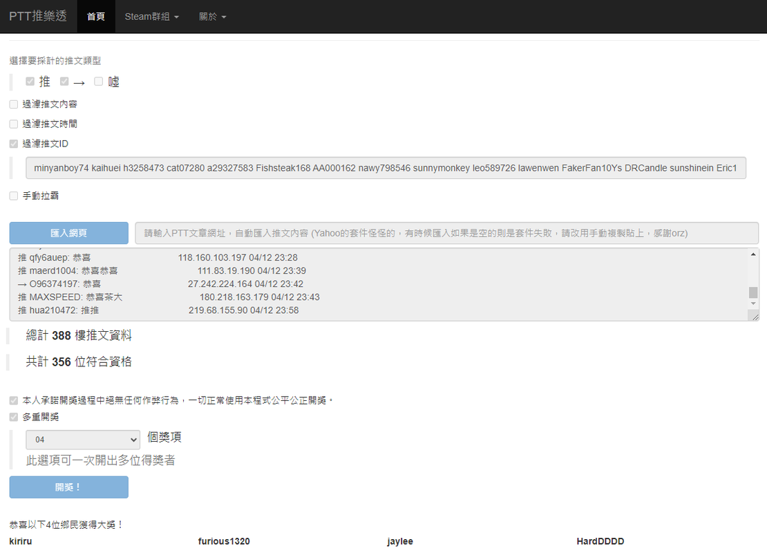Click the 匯入網頁 button
This screenshot has width=767, height=553.
(69, 233)
